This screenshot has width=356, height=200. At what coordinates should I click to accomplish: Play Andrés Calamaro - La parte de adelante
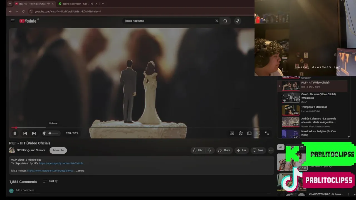point(312,122)
